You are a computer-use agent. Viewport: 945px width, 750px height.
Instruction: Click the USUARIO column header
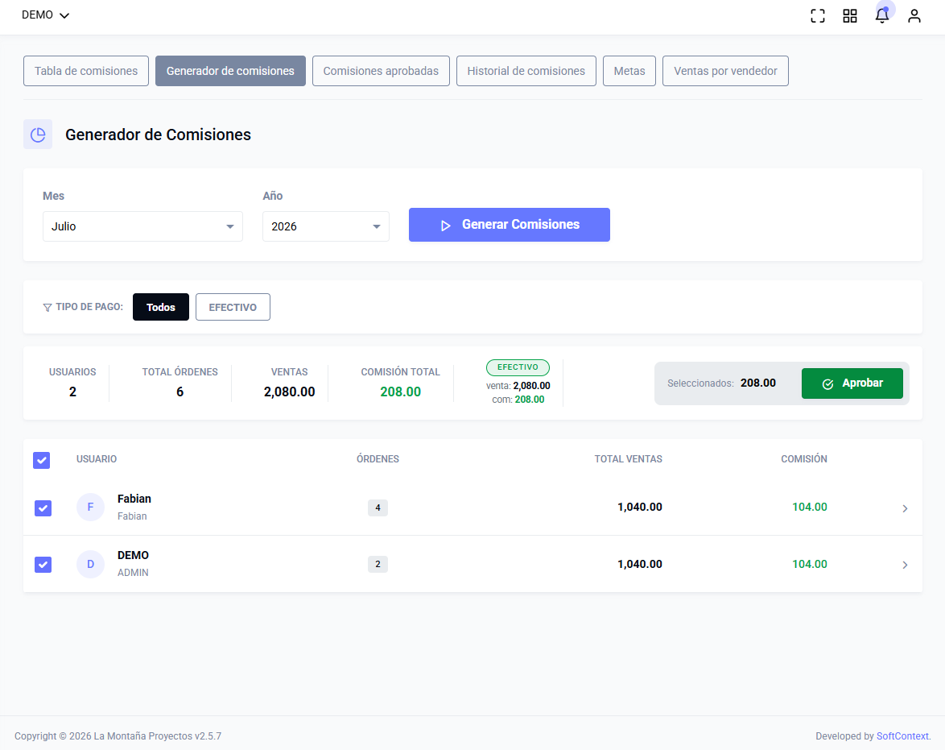click(97, 459)
